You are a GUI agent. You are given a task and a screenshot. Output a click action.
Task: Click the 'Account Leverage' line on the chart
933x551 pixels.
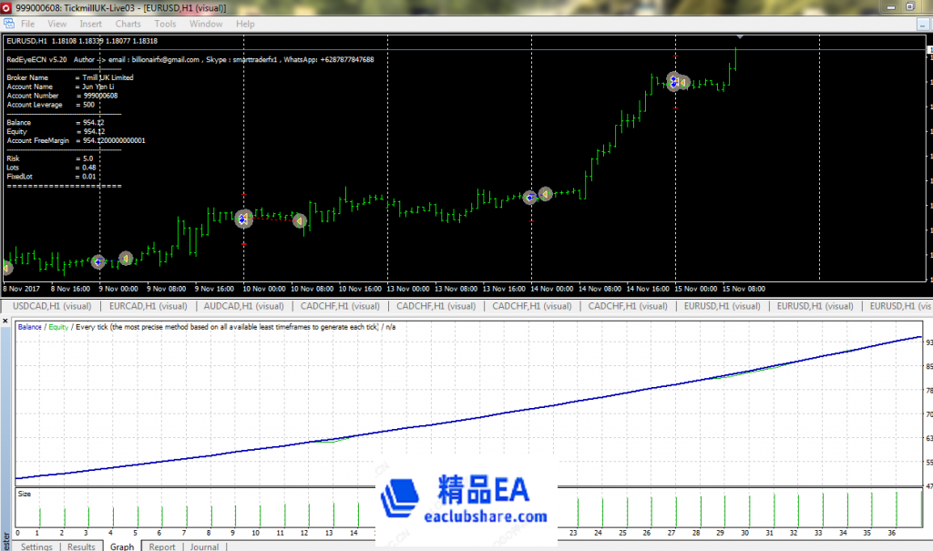(x=51, y=105)
